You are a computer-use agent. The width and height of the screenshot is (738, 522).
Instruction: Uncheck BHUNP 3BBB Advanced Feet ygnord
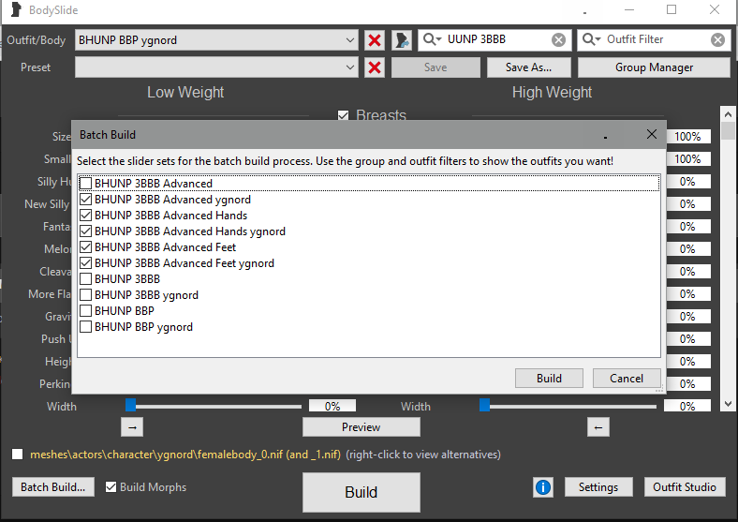tap(86, 263)
